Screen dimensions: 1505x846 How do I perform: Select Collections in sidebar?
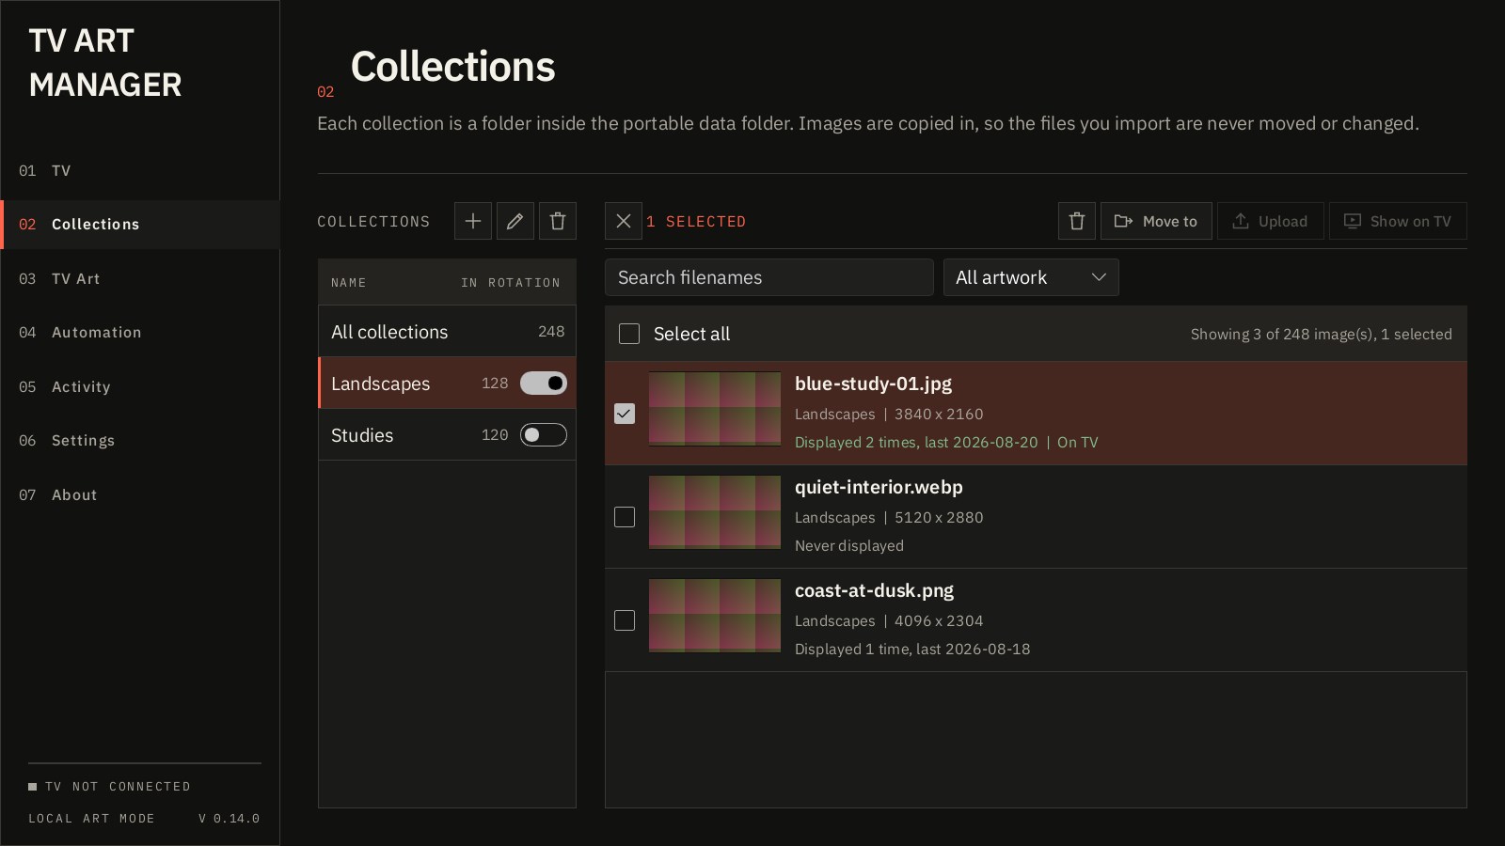tap(140, 224)
